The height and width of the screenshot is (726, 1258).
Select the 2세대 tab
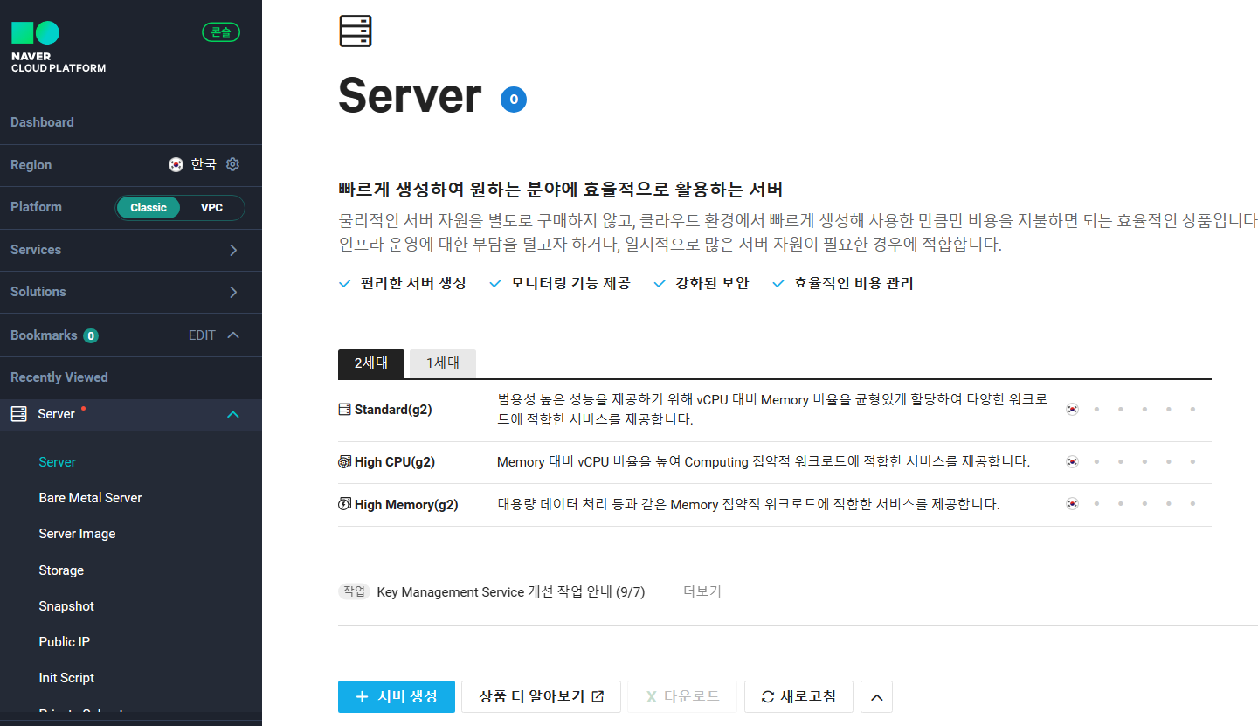tap(371, 363)
